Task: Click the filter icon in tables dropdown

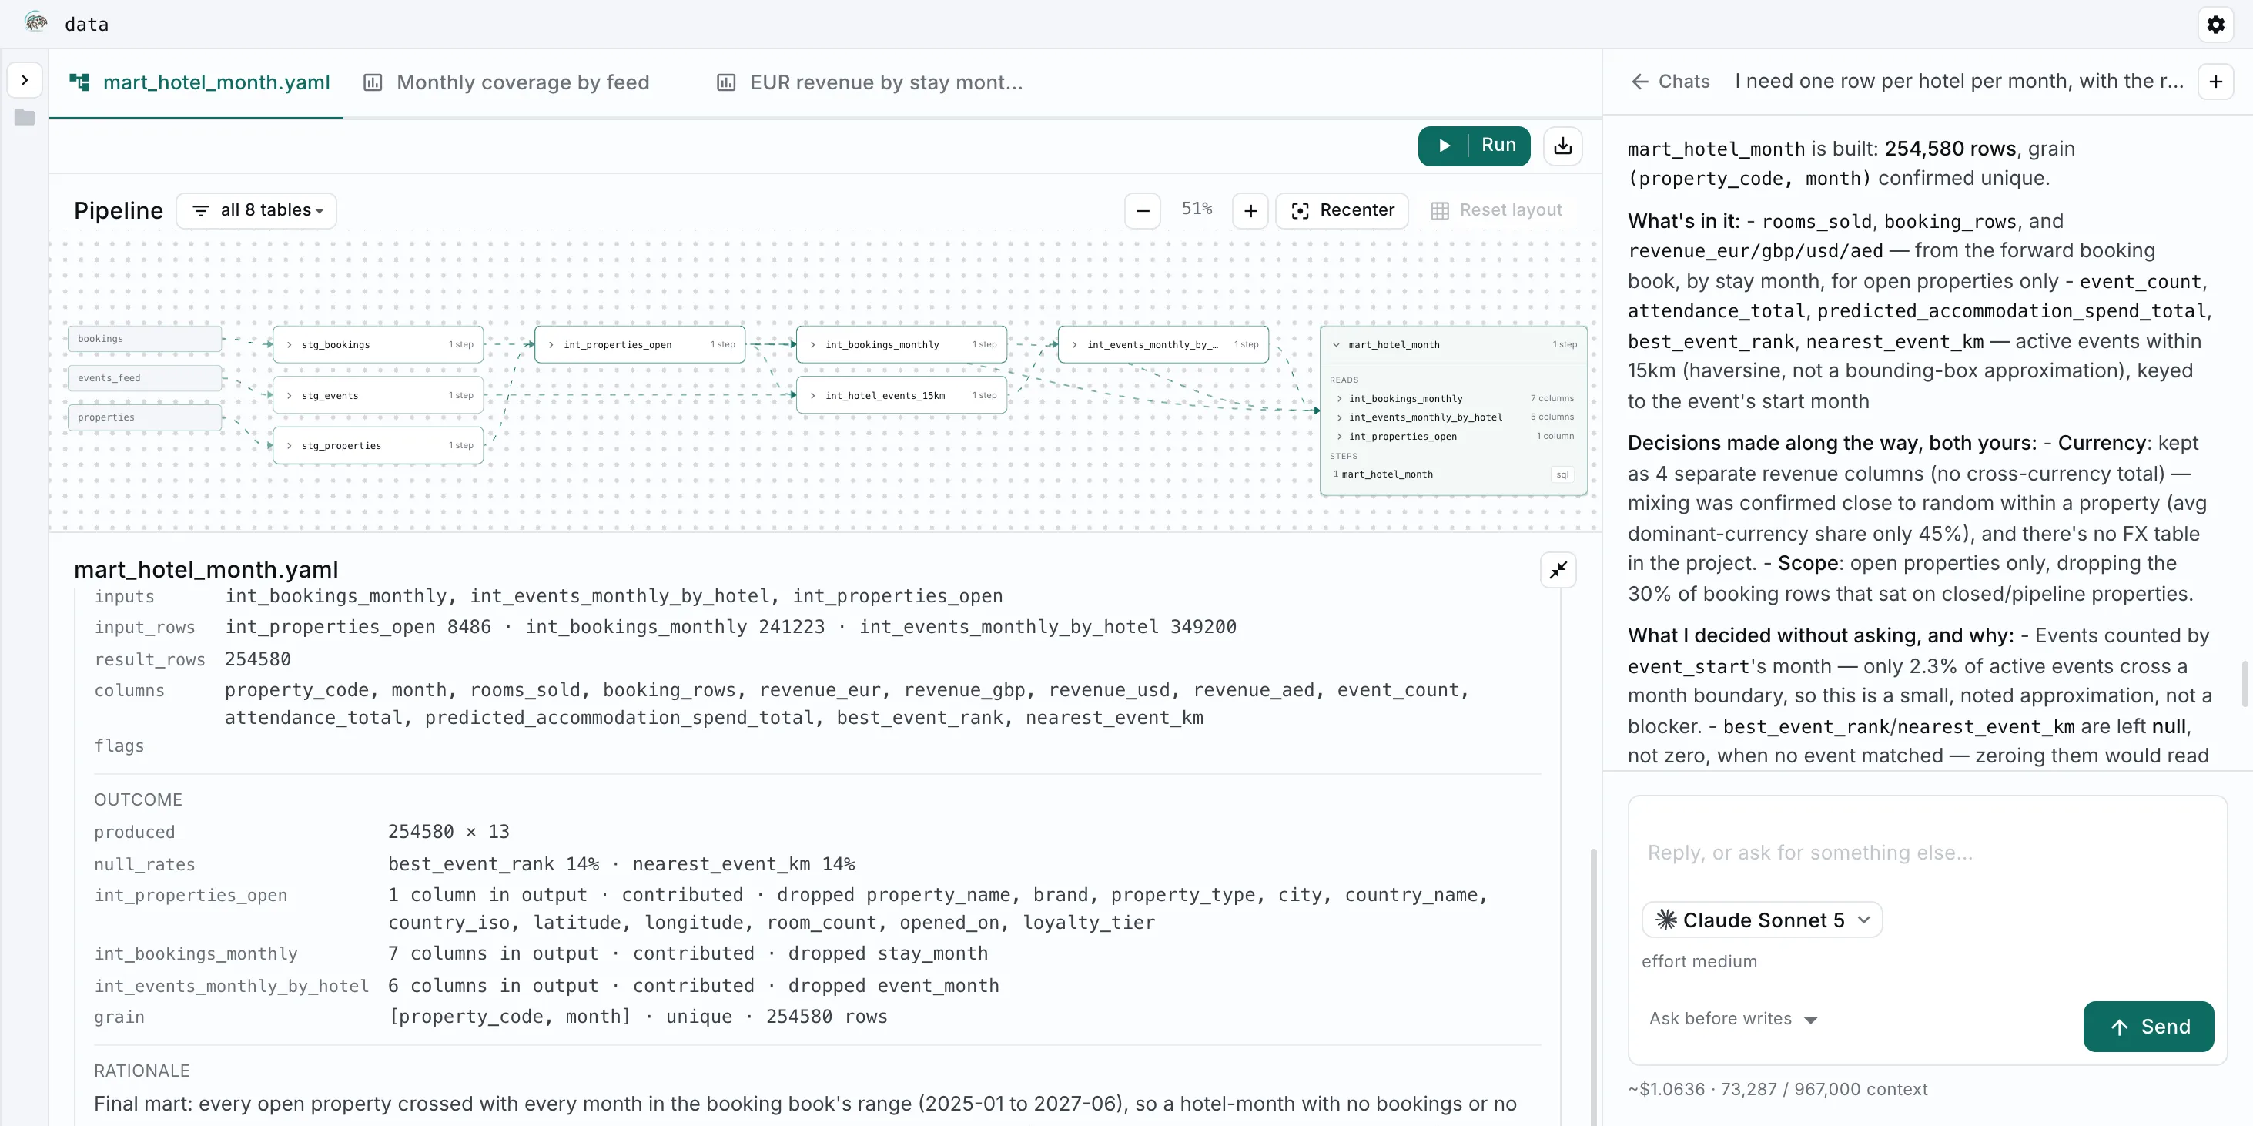Action: [200, 211]
